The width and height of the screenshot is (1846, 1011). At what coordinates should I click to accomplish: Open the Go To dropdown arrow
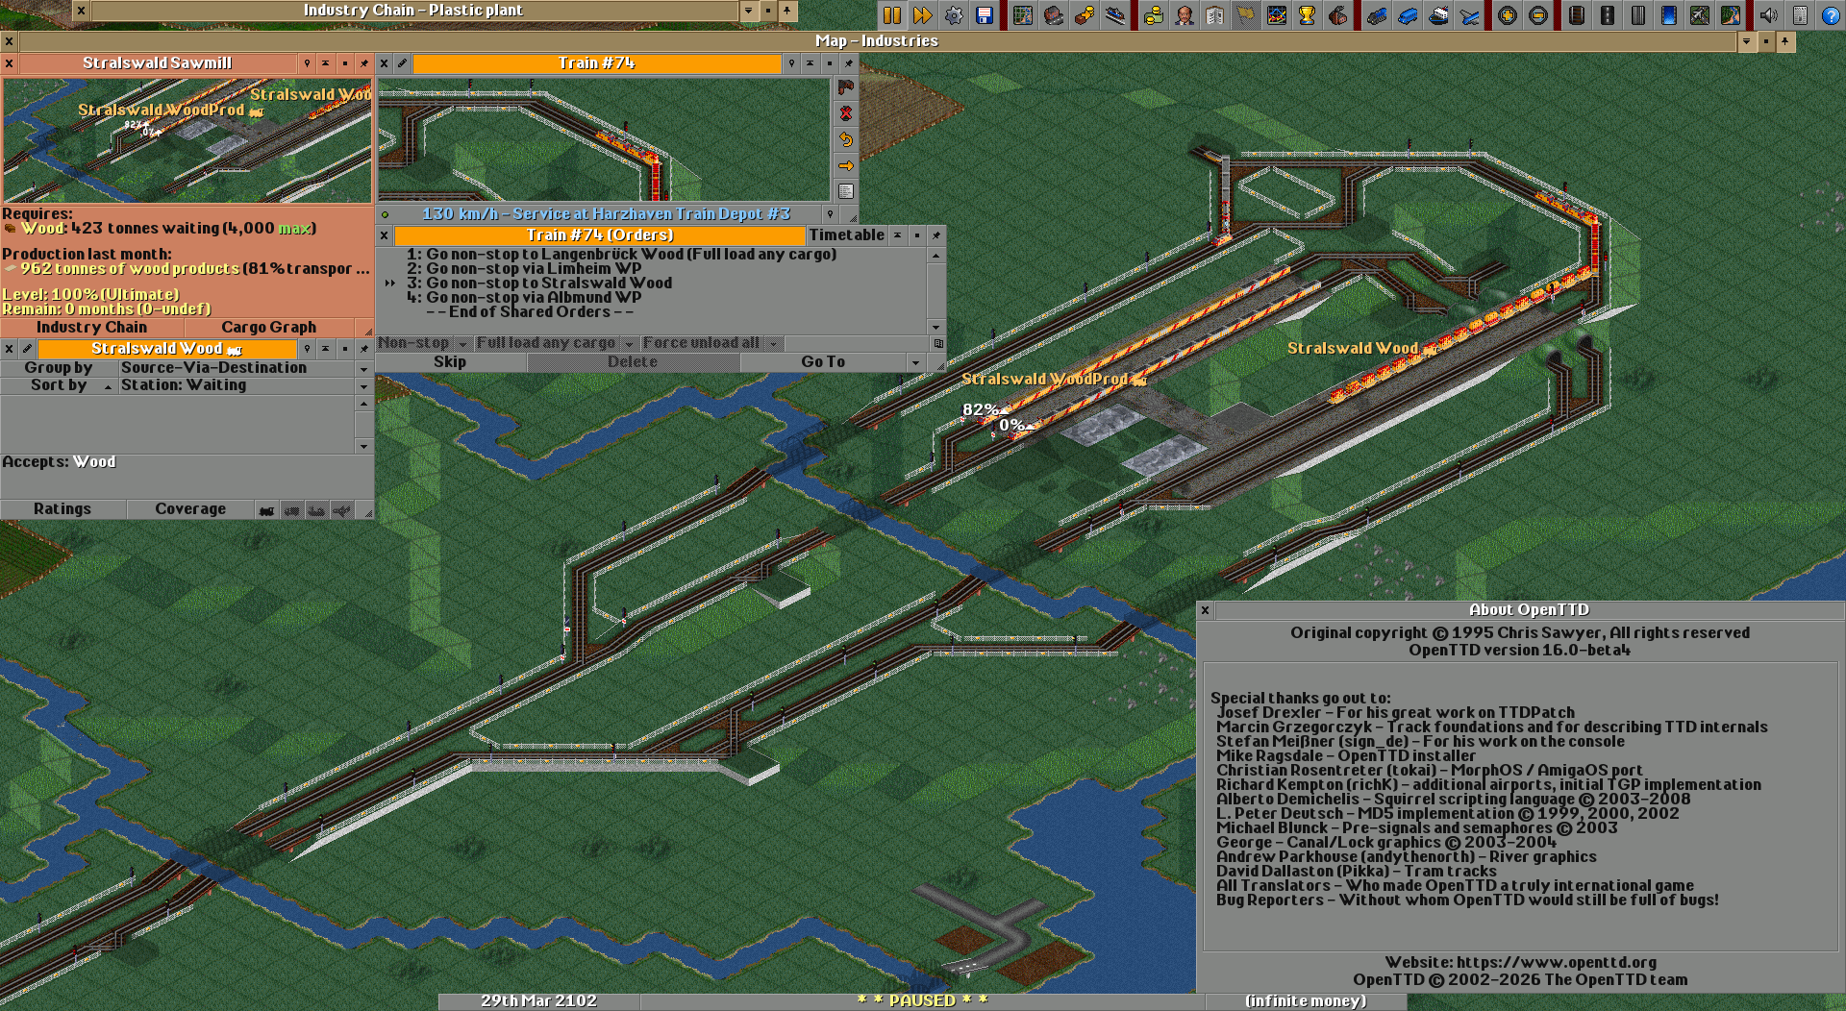916,363
